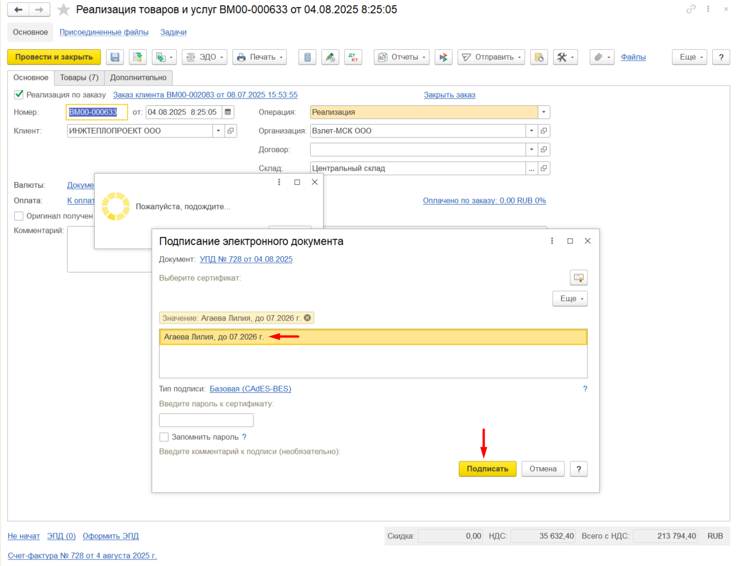
Task: Click the blue help mark beside Запомнить пароль
Action: tap(244, 437)
